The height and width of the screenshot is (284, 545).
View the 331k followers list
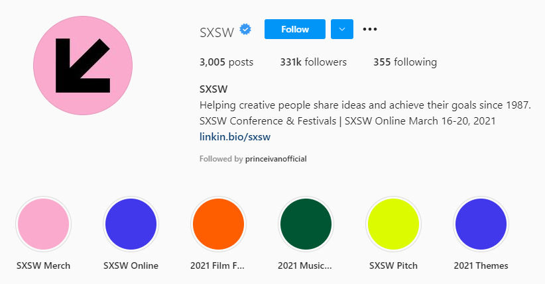(314, 62)
